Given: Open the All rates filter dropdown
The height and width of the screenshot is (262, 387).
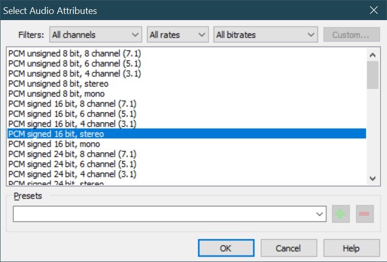Looking at the screenshot, I should (x=178, y=35).
